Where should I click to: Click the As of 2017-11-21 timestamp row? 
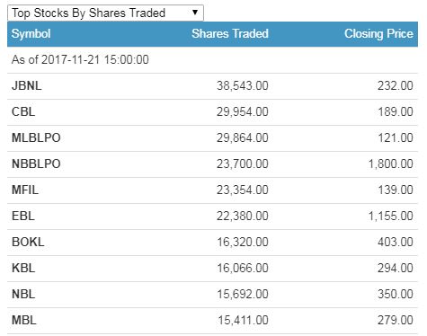[212, 60]
